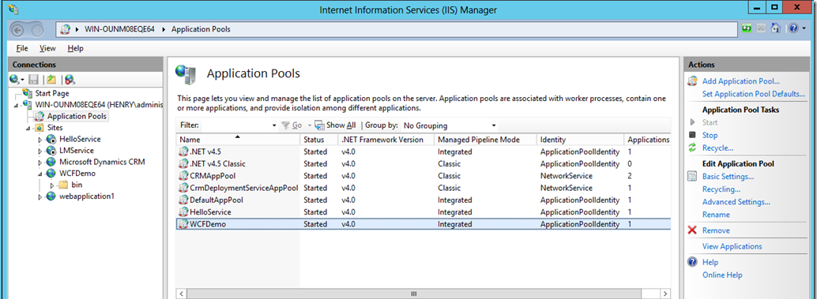Click the Delete Connection icon in Connections toolbar

(70, 80)
